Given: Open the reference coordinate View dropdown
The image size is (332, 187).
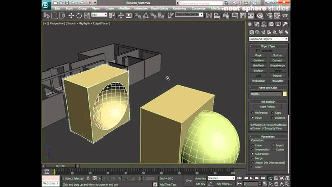Looking at the screenshot, I should 99,14.
